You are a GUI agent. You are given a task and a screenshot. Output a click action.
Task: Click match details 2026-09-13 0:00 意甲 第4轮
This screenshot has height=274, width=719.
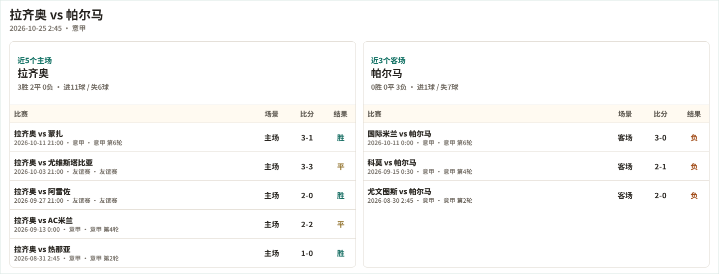pos(66,230)
